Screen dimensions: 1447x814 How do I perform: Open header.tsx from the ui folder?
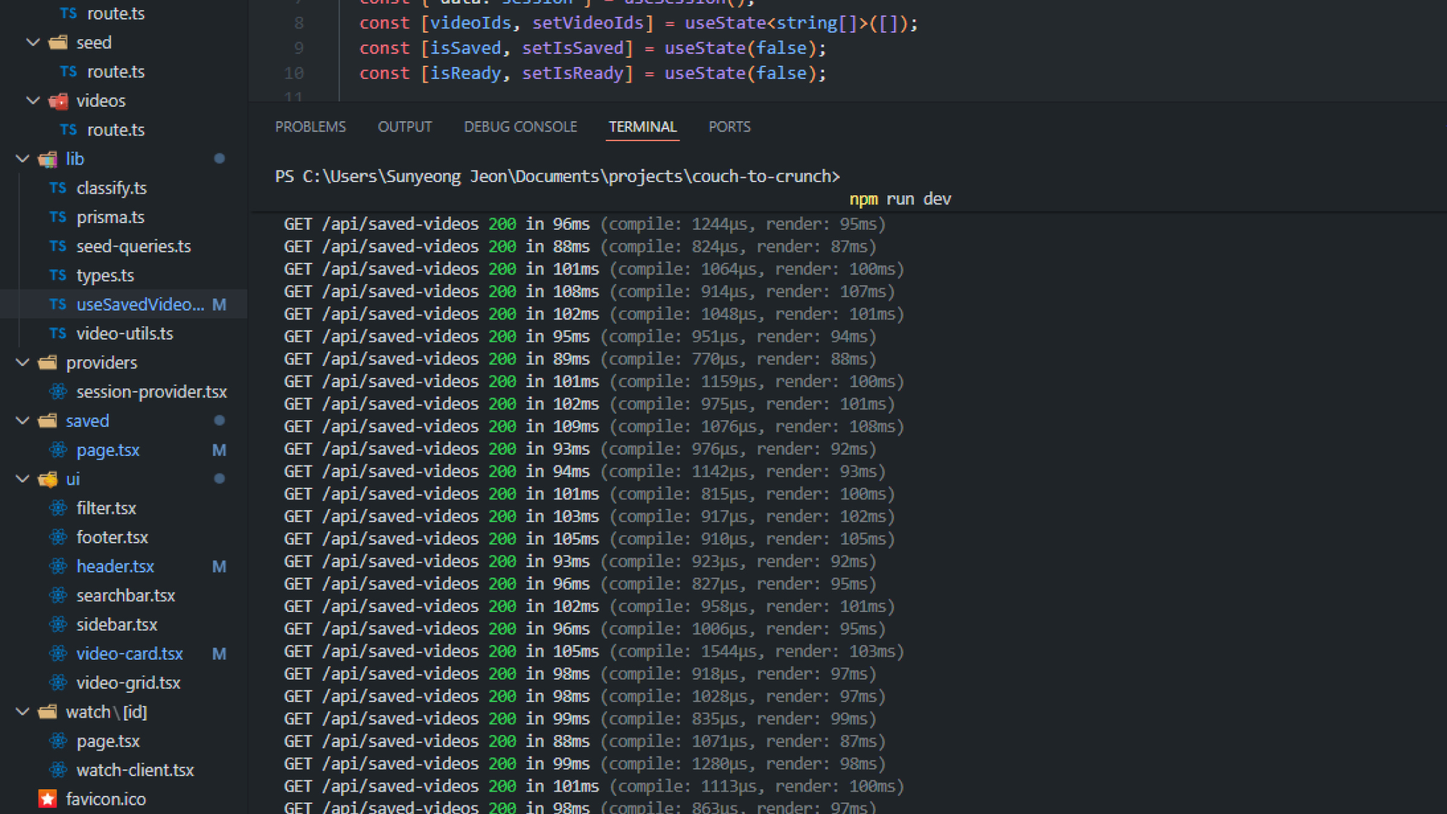115,567
